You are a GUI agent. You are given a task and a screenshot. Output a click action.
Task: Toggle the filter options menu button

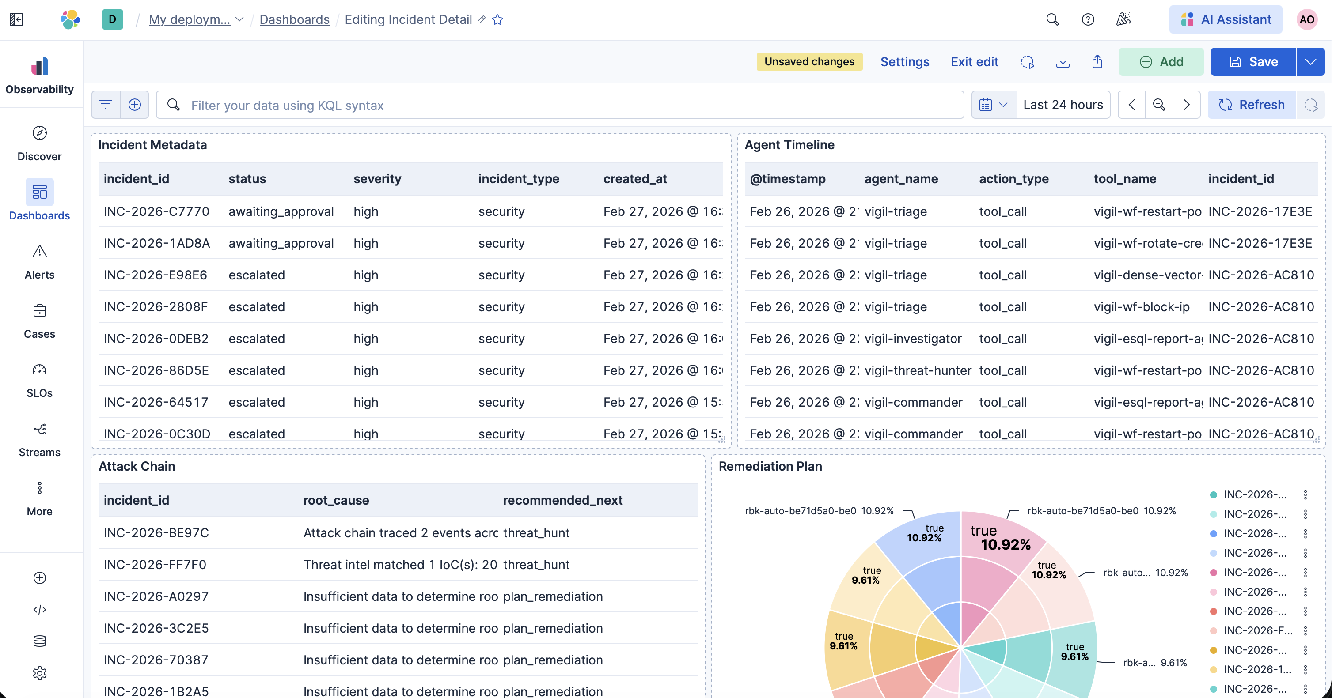click(106, 105)
